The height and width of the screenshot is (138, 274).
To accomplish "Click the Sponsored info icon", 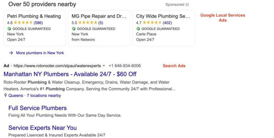I will click(x=187, y=5).
